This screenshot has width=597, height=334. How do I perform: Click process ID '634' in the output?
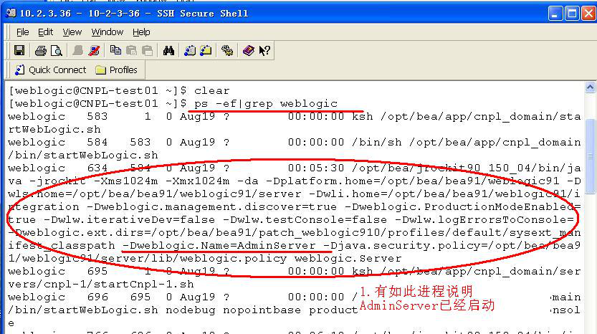click(x=97, y=168)
